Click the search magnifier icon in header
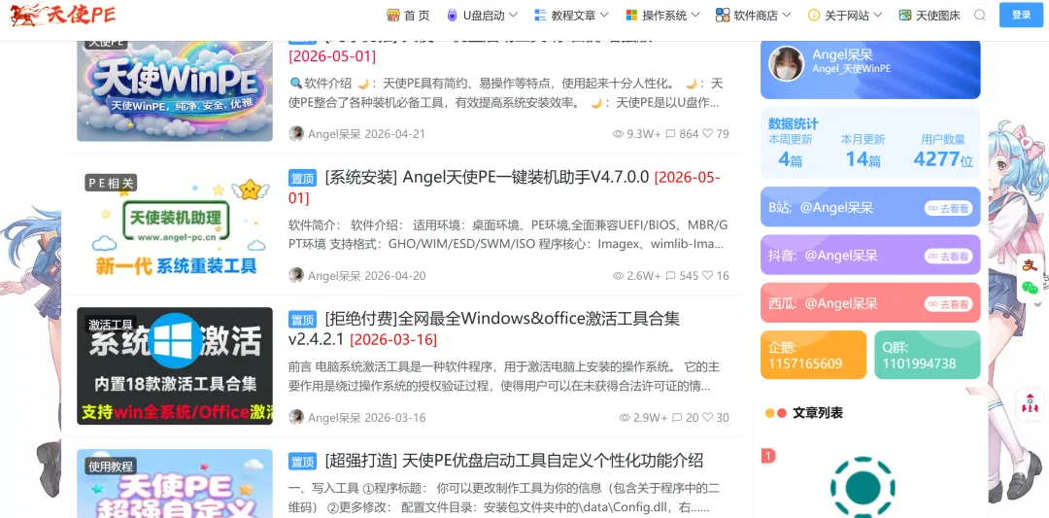Viewport: 1049px width, 518px height. click(980, 15)
